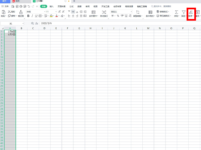201x150 pixels.
Task: Increase font size with A+ icon
Action: (x=60, y=12)
